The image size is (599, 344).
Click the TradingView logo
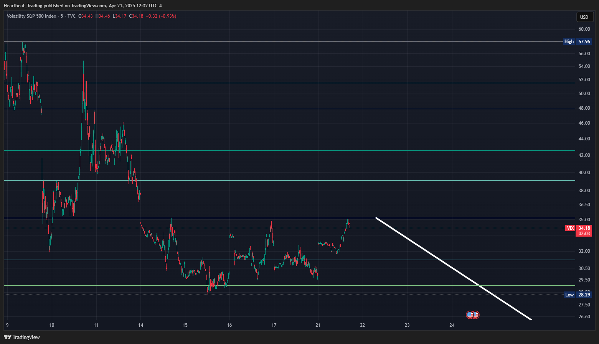pos(22,337)
